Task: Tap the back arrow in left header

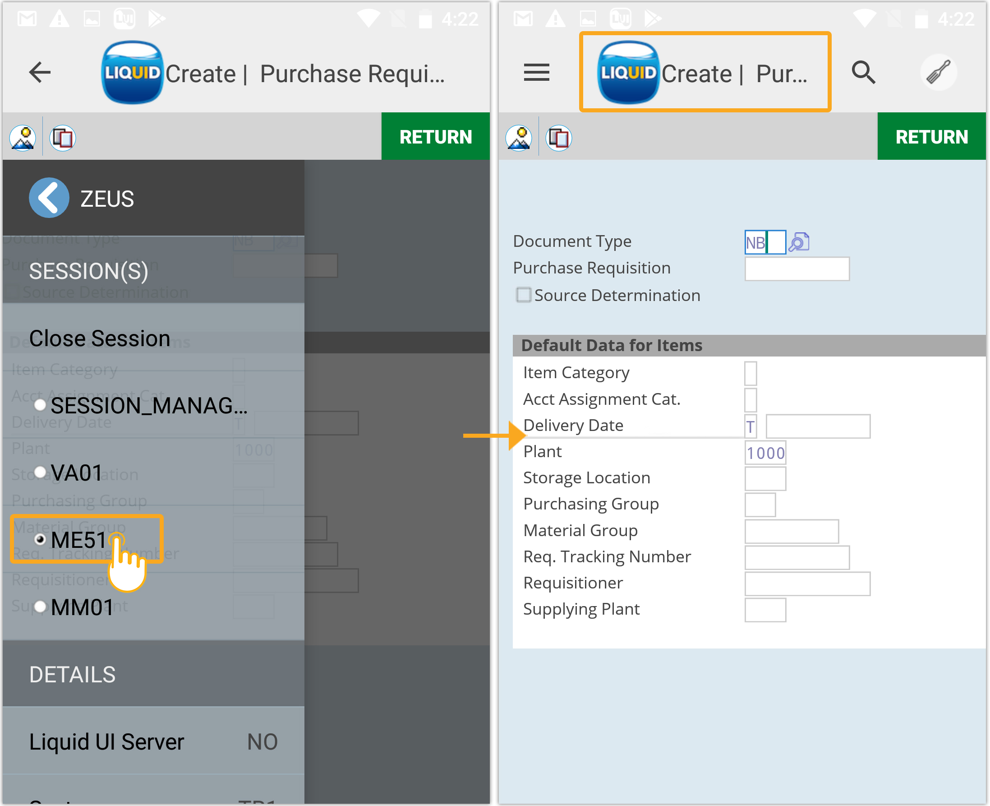Action: click(39, 73)
